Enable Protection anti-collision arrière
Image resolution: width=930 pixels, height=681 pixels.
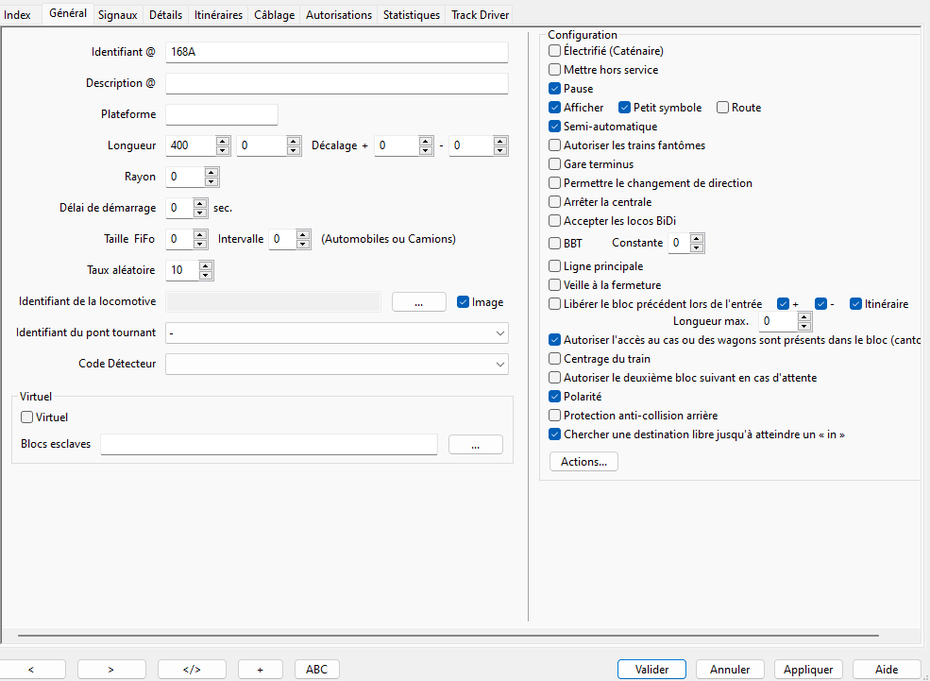click(554, 416)
